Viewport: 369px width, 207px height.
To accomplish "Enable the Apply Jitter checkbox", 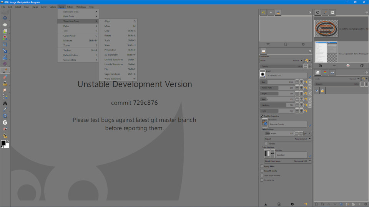I will (262, 166).
